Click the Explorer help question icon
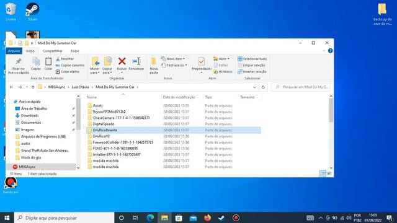Viewport: 397px width, 223px height. (330, 51)
